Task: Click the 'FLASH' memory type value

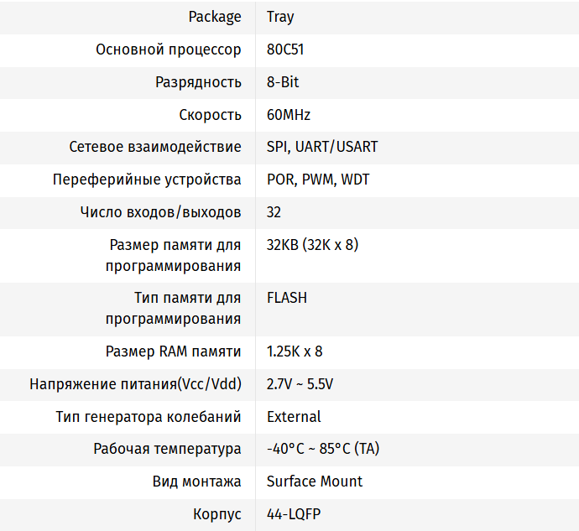Action: tap(287, 298)
